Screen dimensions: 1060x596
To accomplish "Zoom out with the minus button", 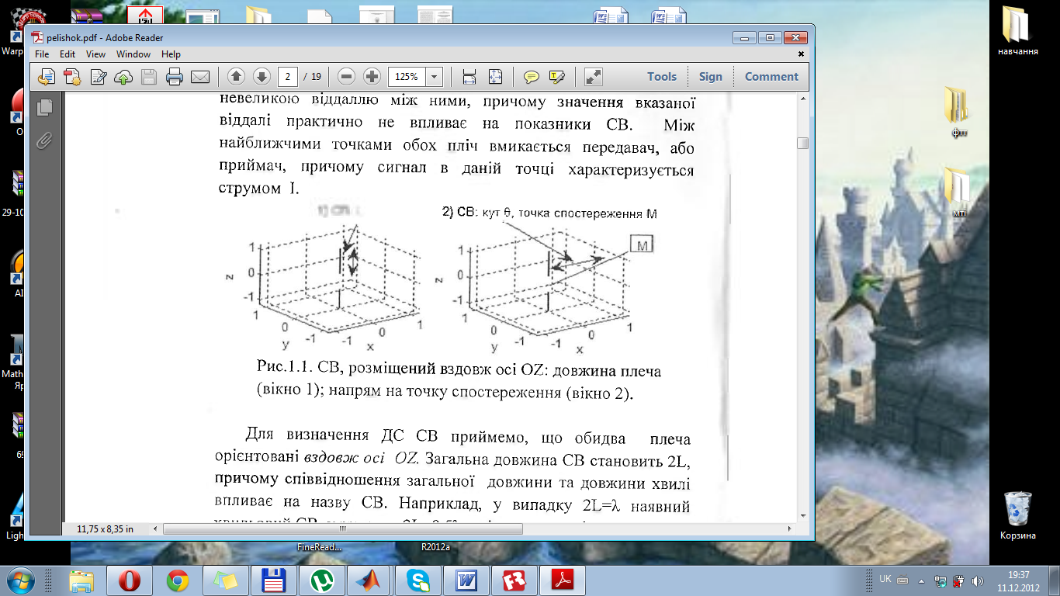I will pos(347,77).
